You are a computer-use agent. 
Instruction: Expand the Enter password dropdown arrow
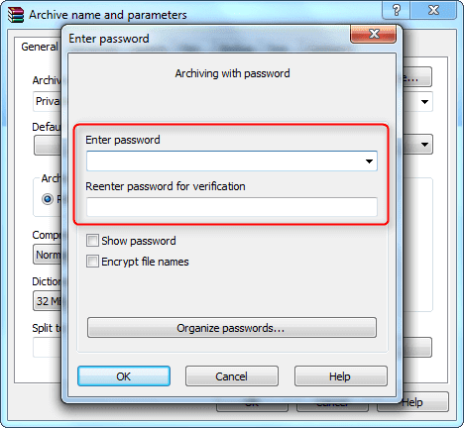tap(369, 161)
